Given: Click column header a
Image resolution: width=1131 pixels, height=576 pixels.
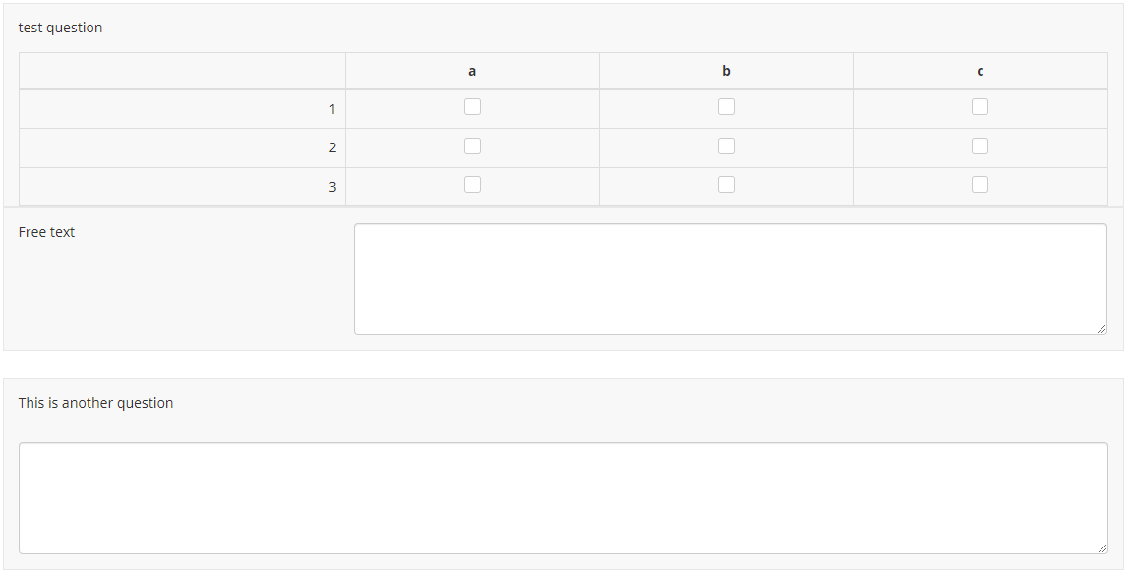Looking at the screenshot, I should tap(472, 71).
